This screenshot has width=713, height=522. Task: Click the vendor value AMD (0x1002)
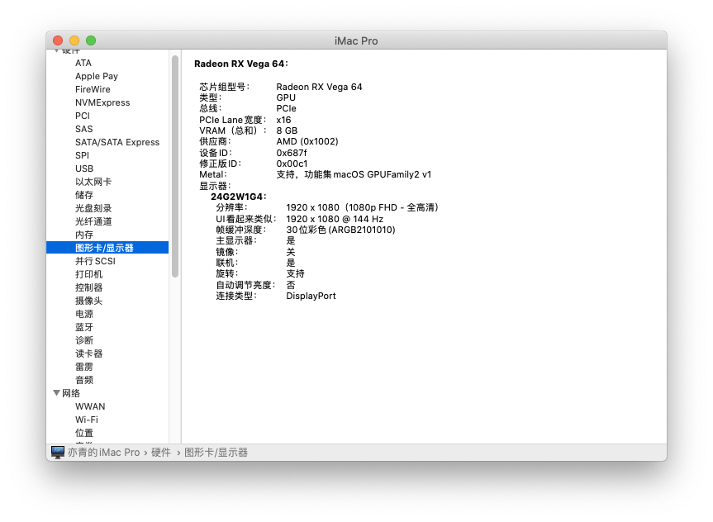307,141
